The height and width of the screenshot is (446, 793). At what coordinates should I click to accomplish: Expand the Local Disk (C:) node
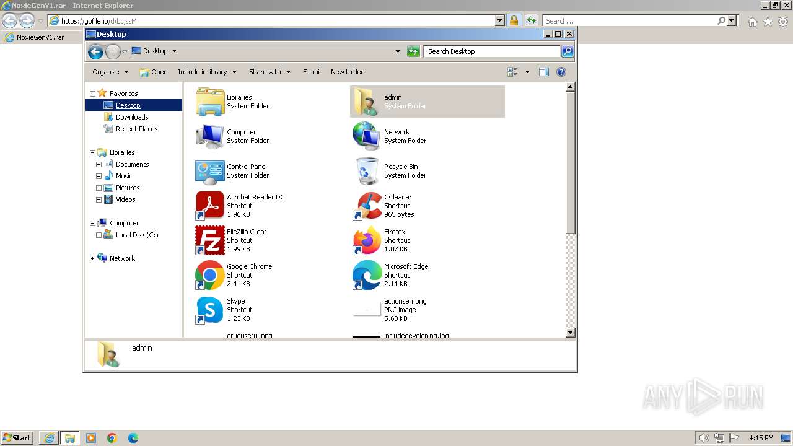(x=99, y=235)
